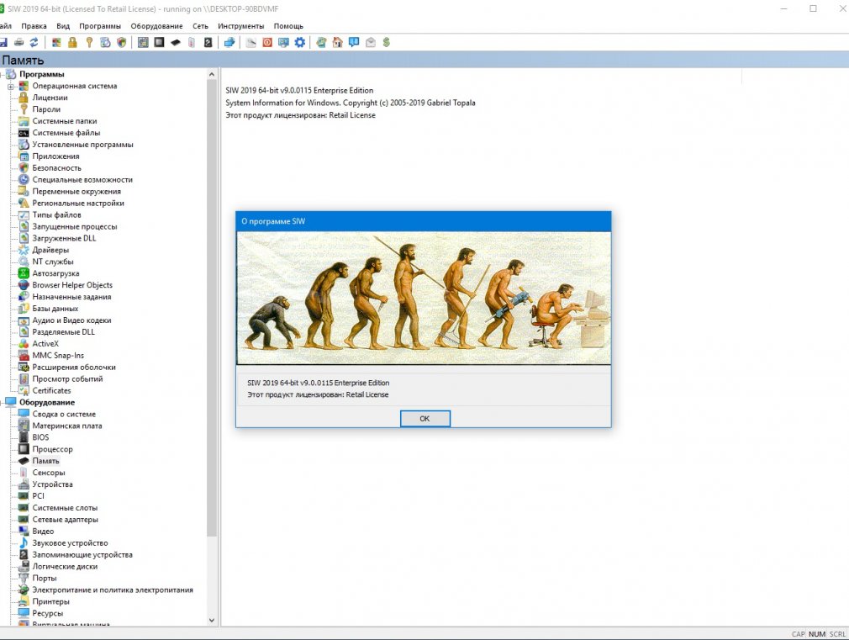The image size is (849, 640).
Task: Select Специальные возможности in the tree
Action: [82, 179]
